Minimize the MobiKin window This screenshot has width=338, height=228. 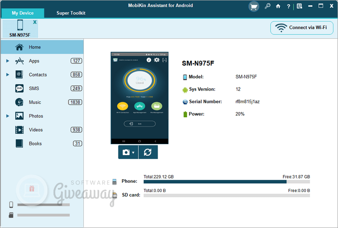click(x=310, y=6)
